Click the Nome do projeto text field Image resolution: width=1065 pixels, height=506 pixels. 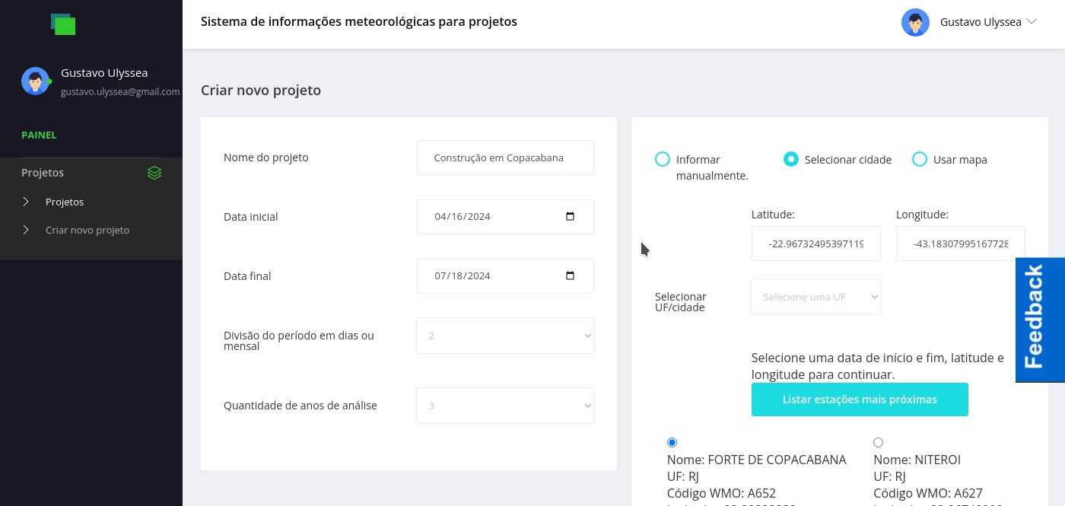coord(505,158)
